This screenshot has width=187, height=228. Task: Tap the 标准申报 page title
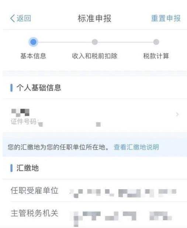(94, 18)
